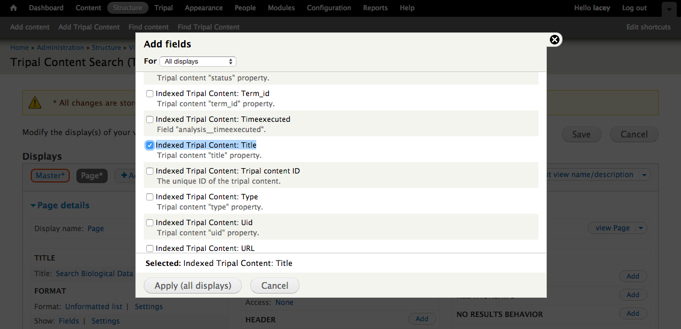Image resolution: width=681 pixels, height=329 pixels.
Task: Click the toolbar drawer toggle arrow icon
Action: [668, 9]
